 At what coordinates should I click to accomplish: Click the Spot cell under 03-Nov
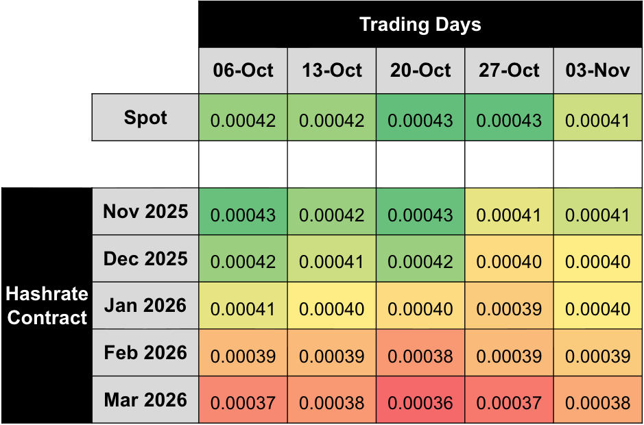pyautogui.click(x=597, y=121)
